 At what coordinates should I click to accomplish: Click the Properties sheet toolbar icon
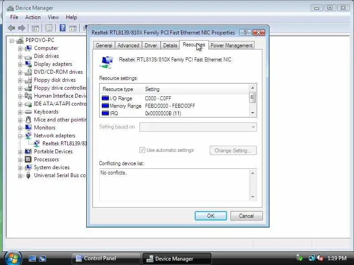click(49, 28)
